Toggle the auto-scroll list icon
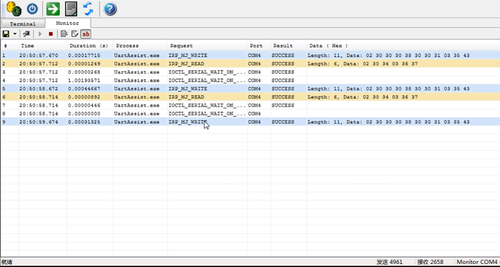The image size is (500, 267). click(63, 34)
